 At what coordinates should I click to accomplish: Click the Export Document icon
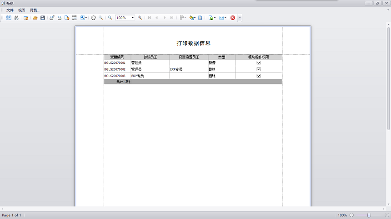click(x=211, y=18)
